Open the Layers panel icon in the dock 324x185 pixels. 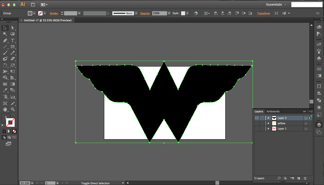pyautogui.click(x=319, y=125)
